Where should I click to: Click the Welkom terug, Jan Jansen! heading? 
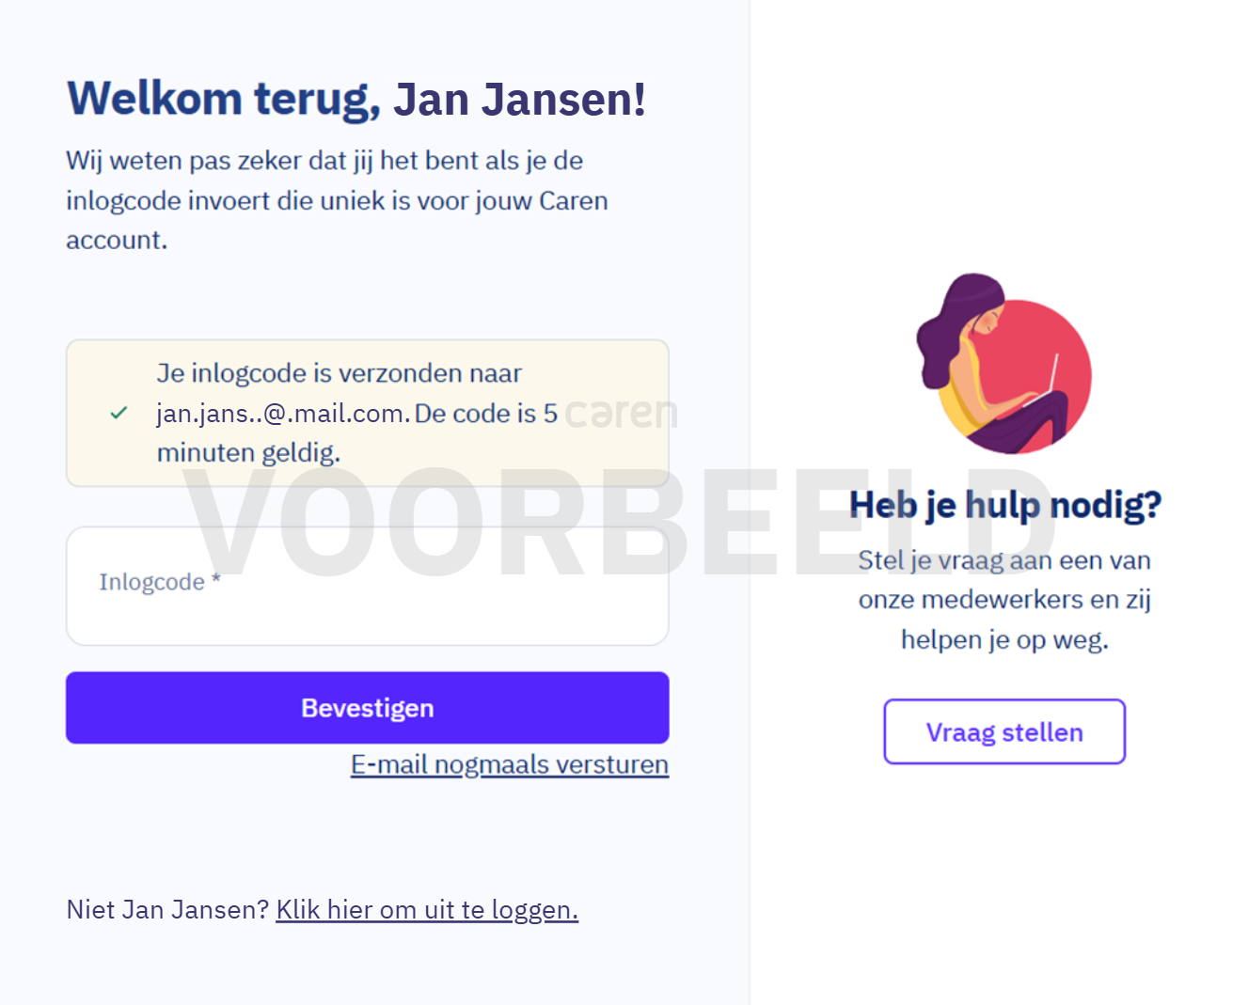pyautogui.click(x=356, y=99)
